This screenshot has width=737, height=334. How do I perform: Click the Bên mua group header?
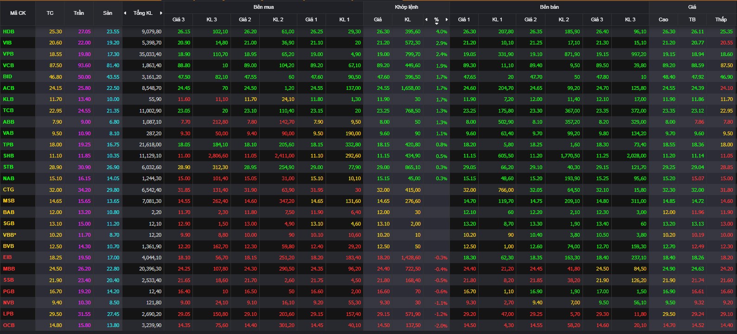coord(263,7)
